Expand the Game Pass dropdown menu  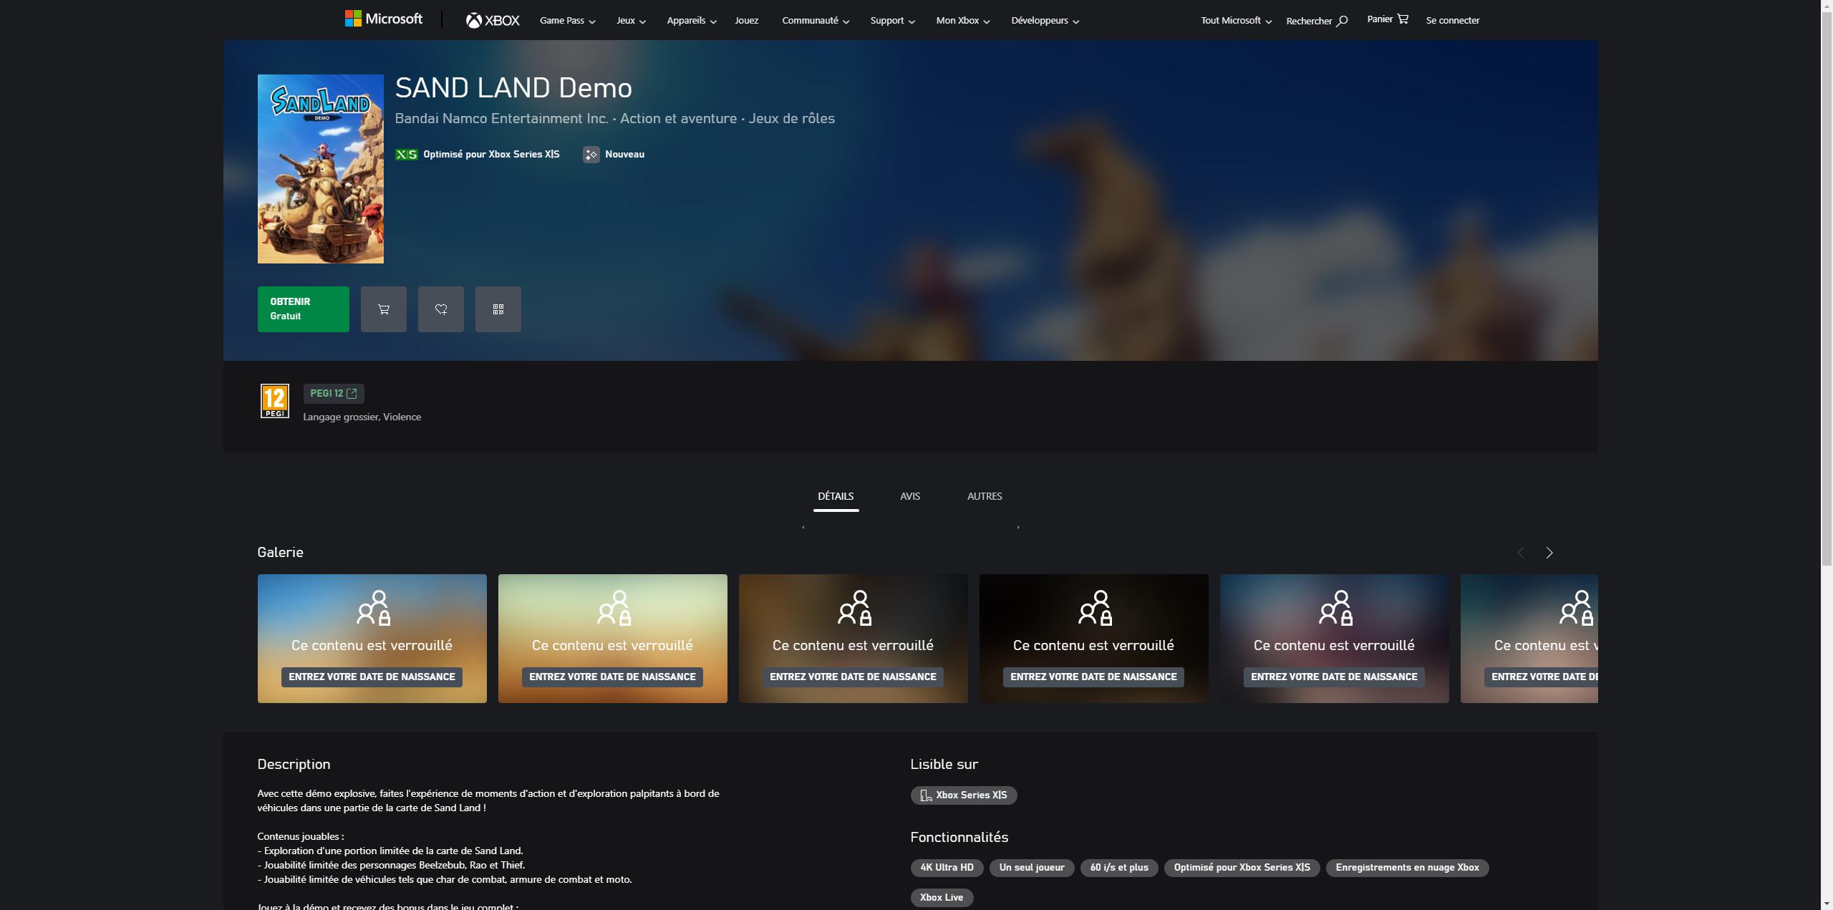pyautogui.click(x=567, y=20)
